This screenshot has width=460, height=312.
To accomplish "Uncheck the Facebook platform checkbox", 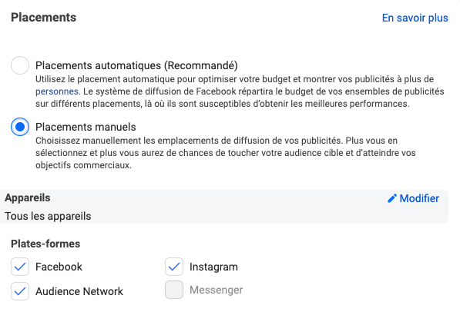I will (20, 267).
